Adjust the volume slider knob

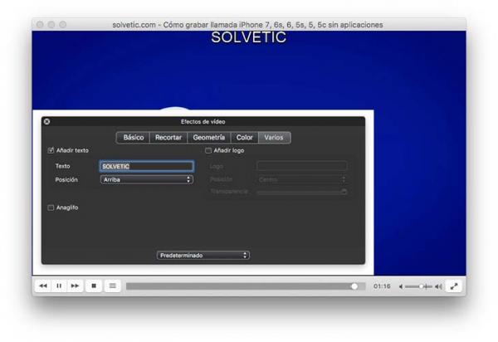pyautogui.click(x=421, y=286)
